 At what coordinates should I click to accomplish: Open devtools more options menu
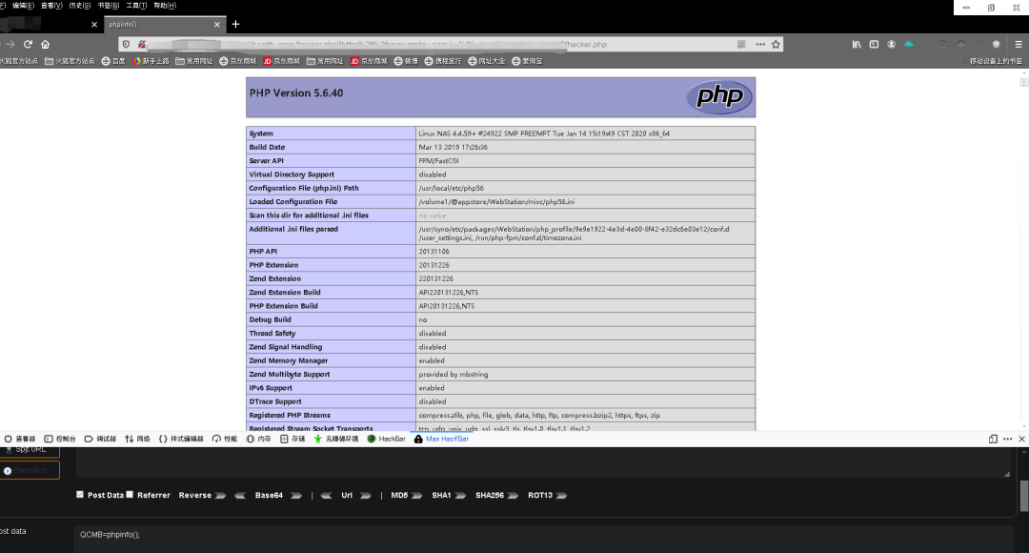(x=1008, y=439)
